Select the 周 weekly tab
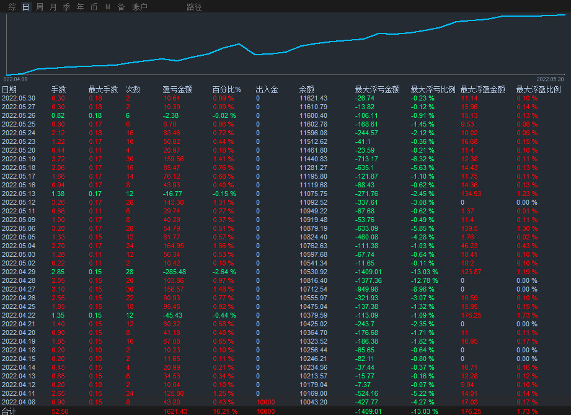 pyautogui.click(x=40, y=7)
